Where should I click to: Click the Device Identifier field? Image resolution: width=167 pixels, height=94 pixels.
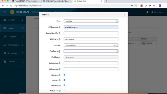click(x=91, y=33)
